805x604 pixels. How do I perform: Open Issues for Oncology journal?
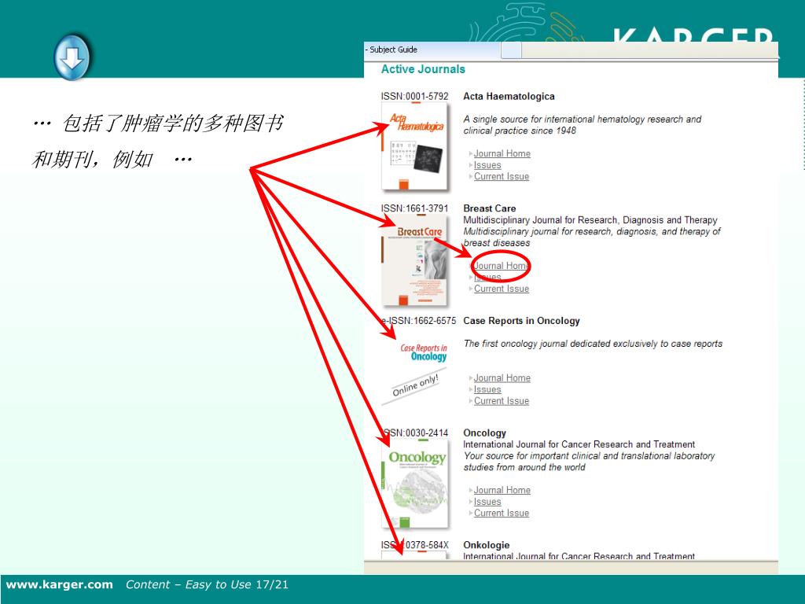point(487,502)
